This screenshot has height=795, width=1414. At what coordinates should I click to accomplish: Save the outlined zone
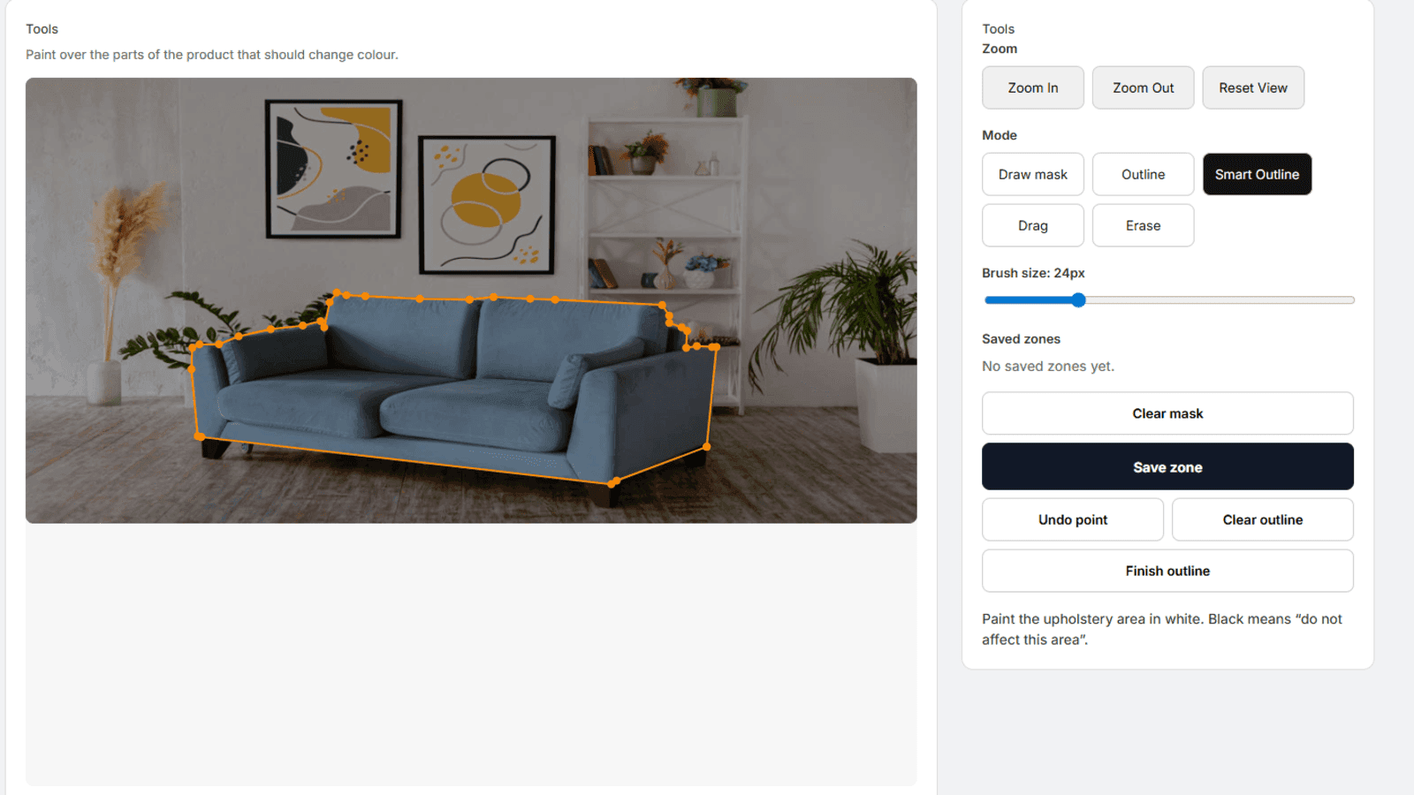tap(1167, 466)
